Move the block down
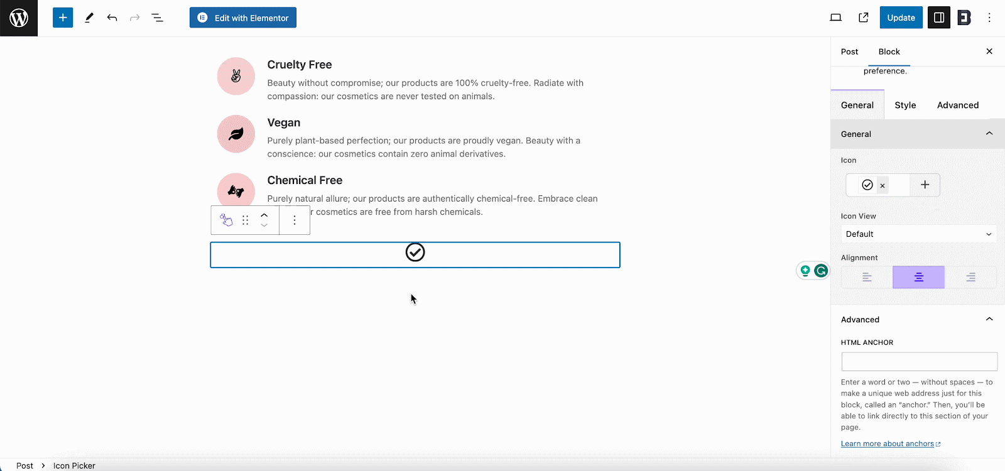 click(x=264, y=225)
